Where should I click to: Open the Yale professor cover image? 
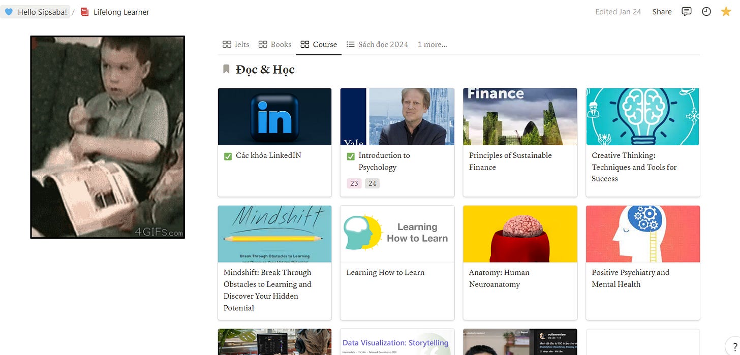point(397,117)
